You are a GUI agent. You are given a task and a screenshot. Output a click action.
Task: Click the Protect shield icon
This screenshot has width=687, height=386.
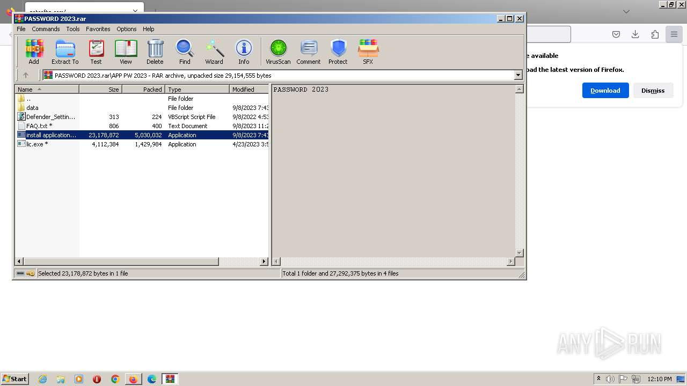pyautogui.click(x=338, y=52)
